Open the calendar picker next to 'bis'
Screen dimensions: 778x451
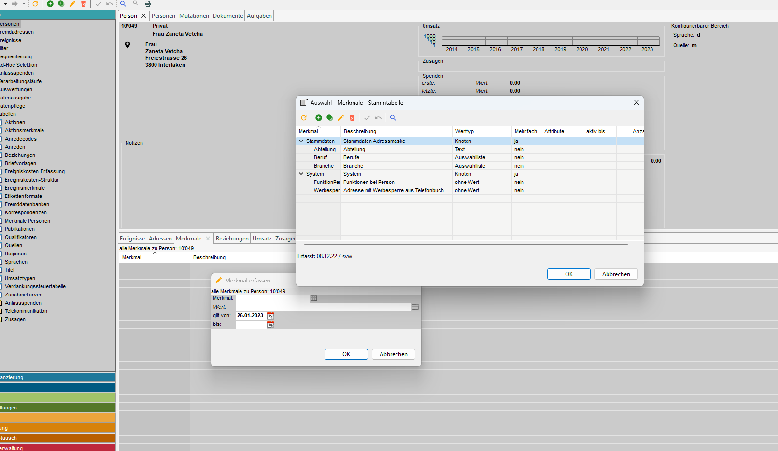[x=270, y=324]
